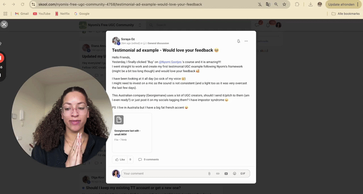Open the browser extensions puzzle icon
The height and width of the screenshot is (194, 363).
297,4
